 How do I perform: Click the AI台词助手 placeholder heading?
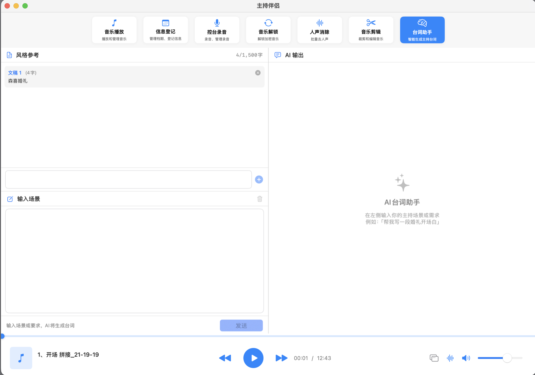(402, 202)
